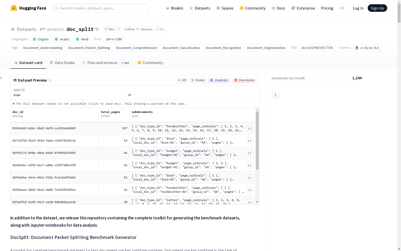Screen dimensions: 401x251
Task: Follow Amazon organization
Action: 139,29
